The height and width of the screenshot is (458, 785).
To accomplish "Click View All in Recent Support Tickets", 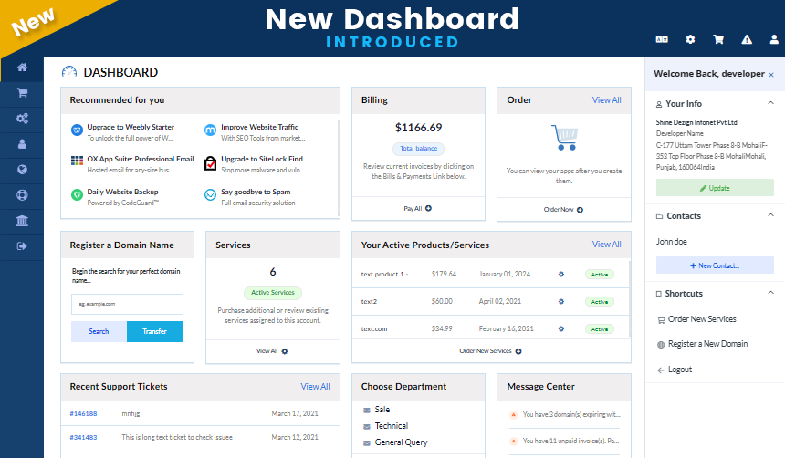I will (x=316, y=387).
